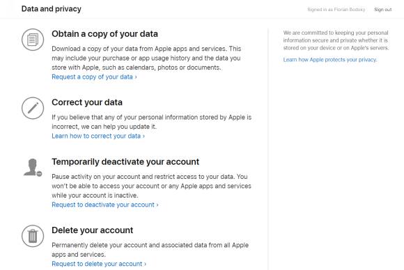Click the Delete your account heading
This screenshot has width=404, height=270.
[93, 230]
